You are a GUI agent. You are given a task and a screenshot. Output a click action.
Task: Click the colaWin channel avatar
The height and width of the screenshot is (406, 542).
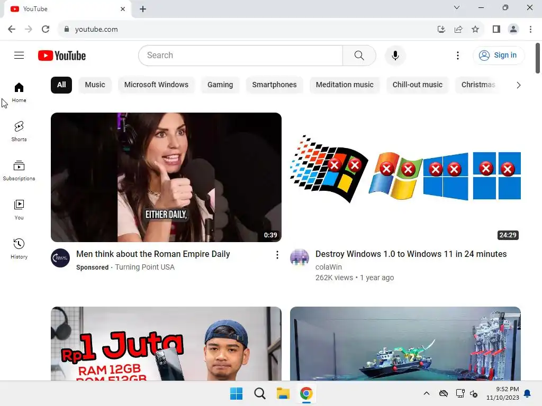coord(300,258)
